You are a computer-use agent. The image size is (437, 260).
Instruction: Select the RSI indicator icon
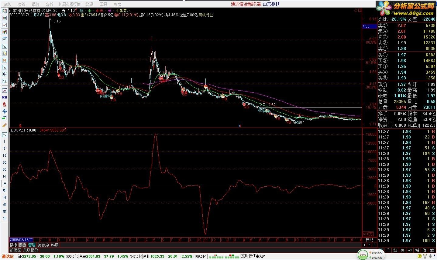(5, 97)
